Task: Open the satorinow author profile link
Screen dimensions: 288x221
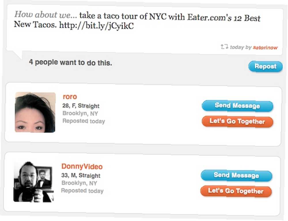Action: (265, 48)
